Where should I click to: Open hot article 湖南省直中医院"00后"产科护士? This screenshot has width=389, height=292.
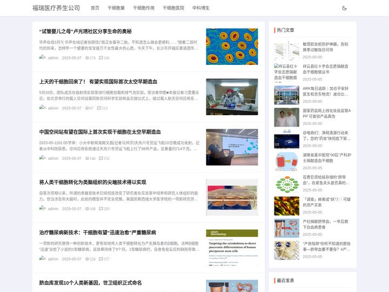327,158
